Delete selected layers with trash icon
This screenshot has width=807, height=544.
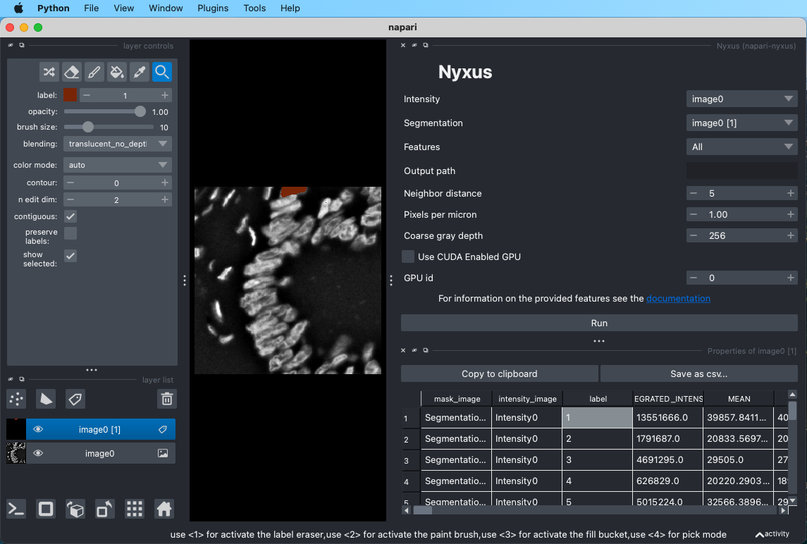point(167,399)
